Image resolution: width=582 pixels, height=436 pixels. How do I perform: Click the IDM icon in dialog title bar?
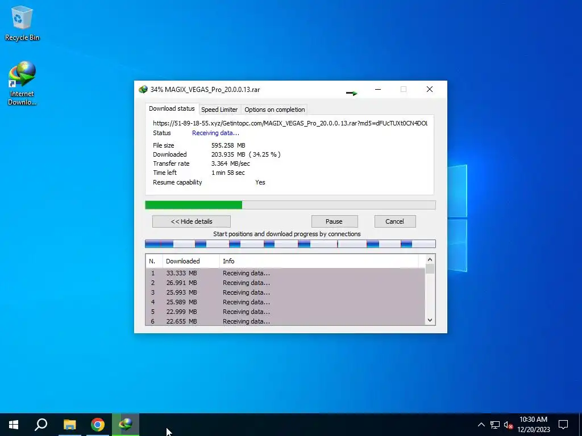(x=143, y=89)
